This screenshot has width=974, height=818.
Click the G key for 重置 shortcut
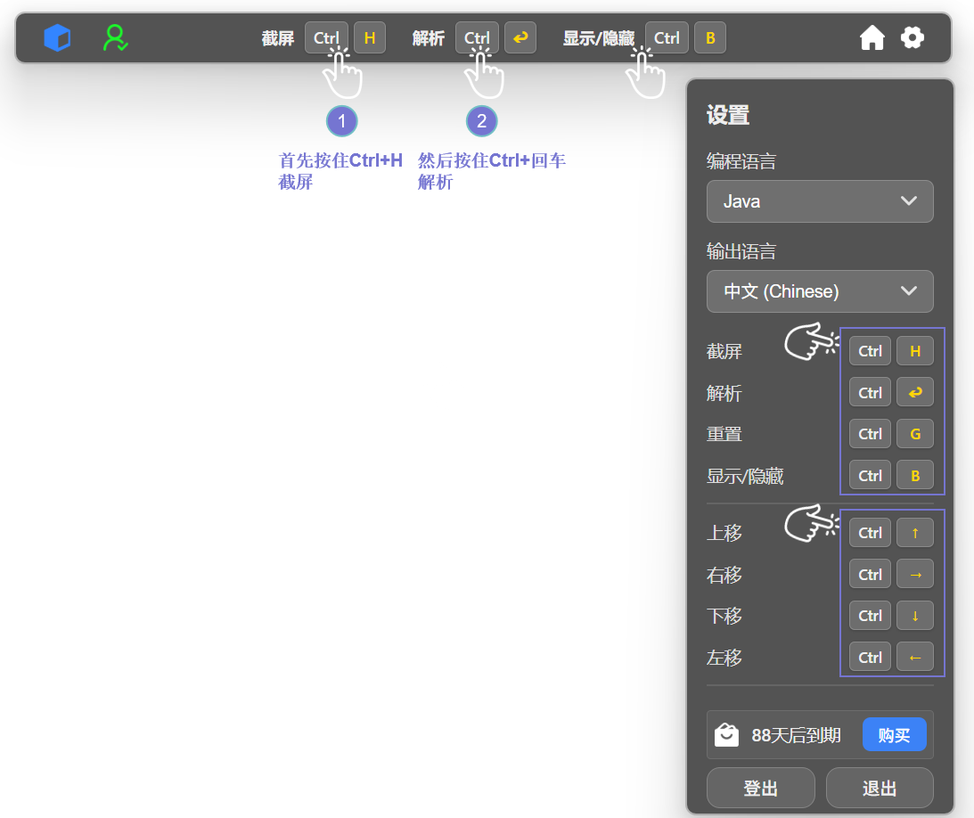[915, 434]
